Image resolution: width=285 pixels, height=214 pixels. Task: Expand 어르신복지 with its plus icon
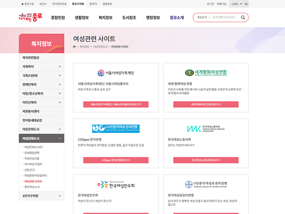click(60, 102)
